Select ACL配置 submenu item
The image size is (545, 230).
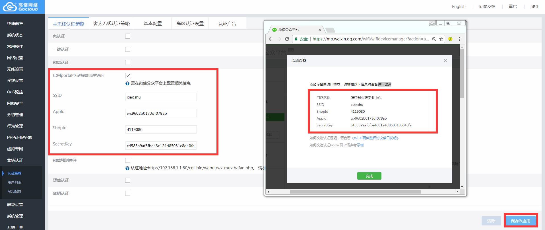click(15, 192)
